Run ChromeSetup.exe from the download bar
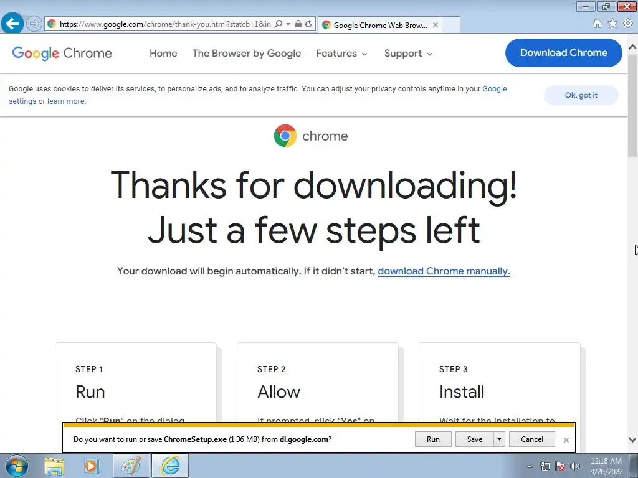Screen dimensions: 638x478 point(433,439)
